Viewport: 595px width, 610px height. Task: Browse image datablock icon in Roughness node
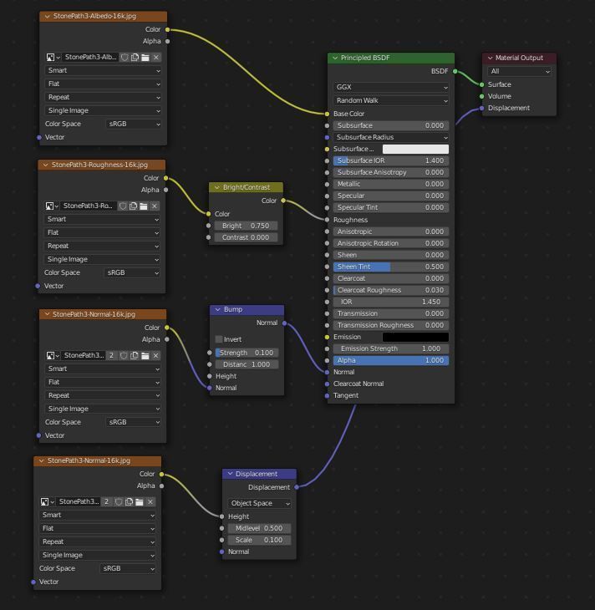coord(51,206)
